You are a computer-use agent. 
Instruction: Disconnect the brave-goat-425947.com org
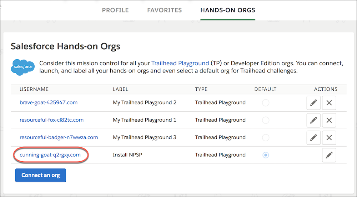pos(329,103)
